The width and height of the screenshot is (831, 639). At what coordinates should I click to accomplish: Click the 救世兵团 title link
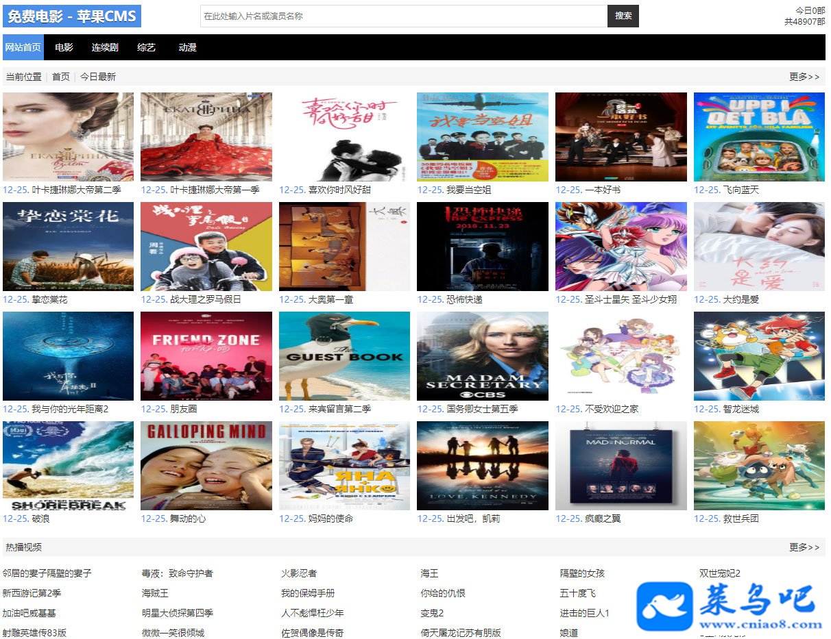[741, 518]
